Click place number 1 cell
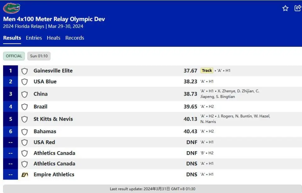The image size is (302, 193). click(11, 71)
